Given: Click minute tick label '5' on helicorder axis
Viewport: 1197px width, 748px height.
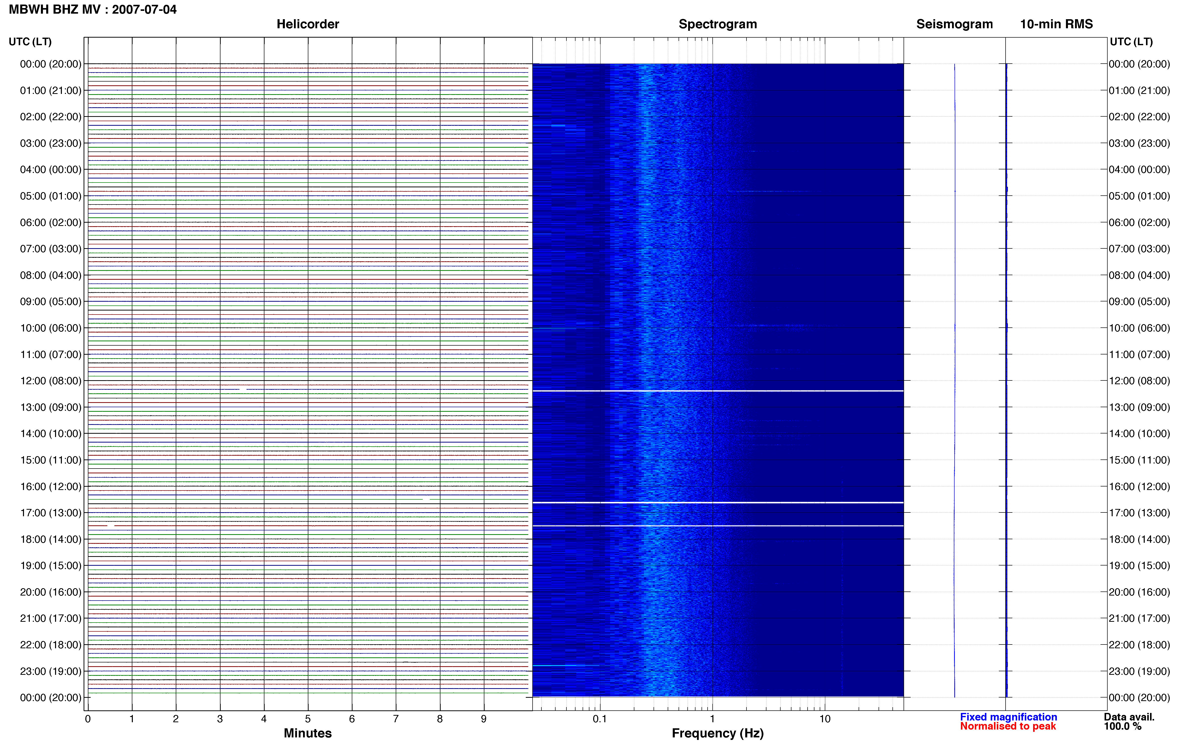Looking at the screenshot, I should pos(308,719).
